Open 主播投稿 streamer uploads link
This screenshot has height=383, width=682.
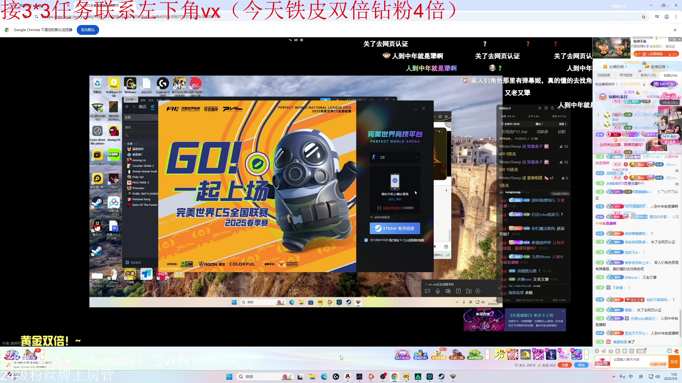point(615,67)
